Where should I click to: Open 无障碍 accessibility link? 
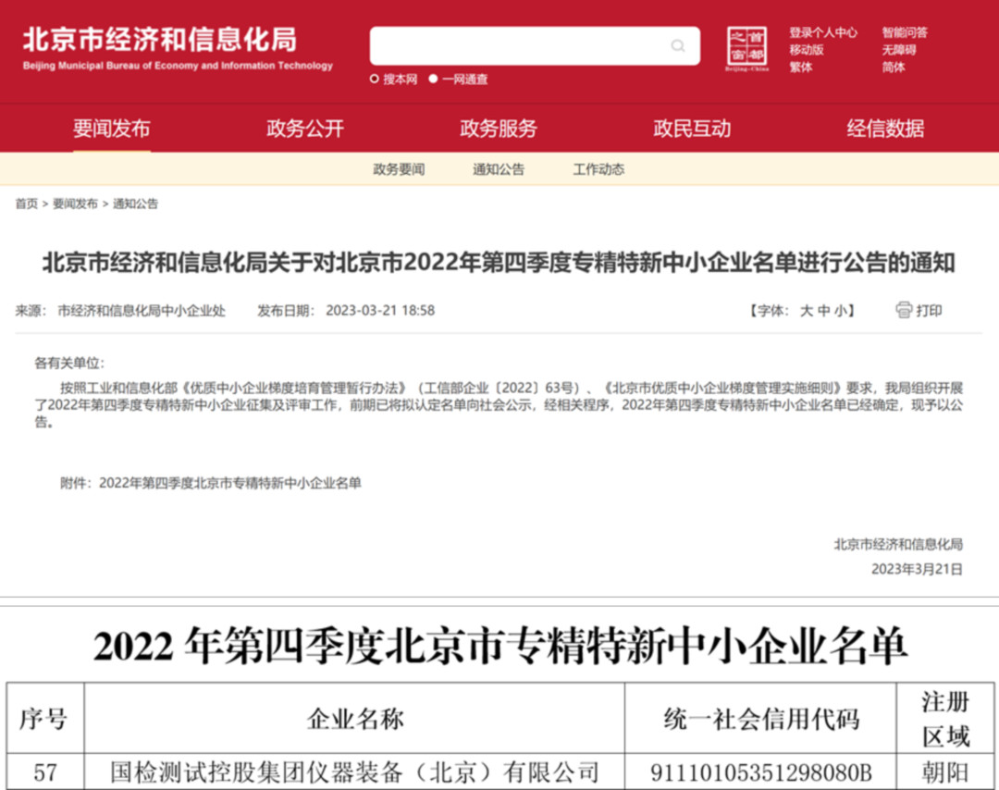point(899,50)
